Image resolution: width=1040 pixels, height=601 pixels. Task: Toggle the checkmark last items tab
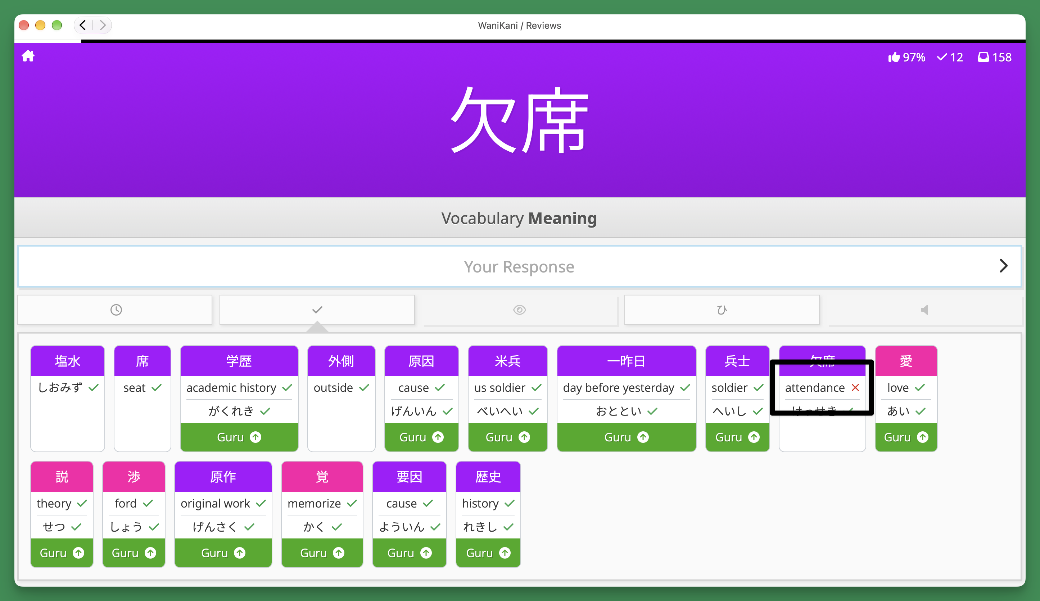(x=317, y=309)
